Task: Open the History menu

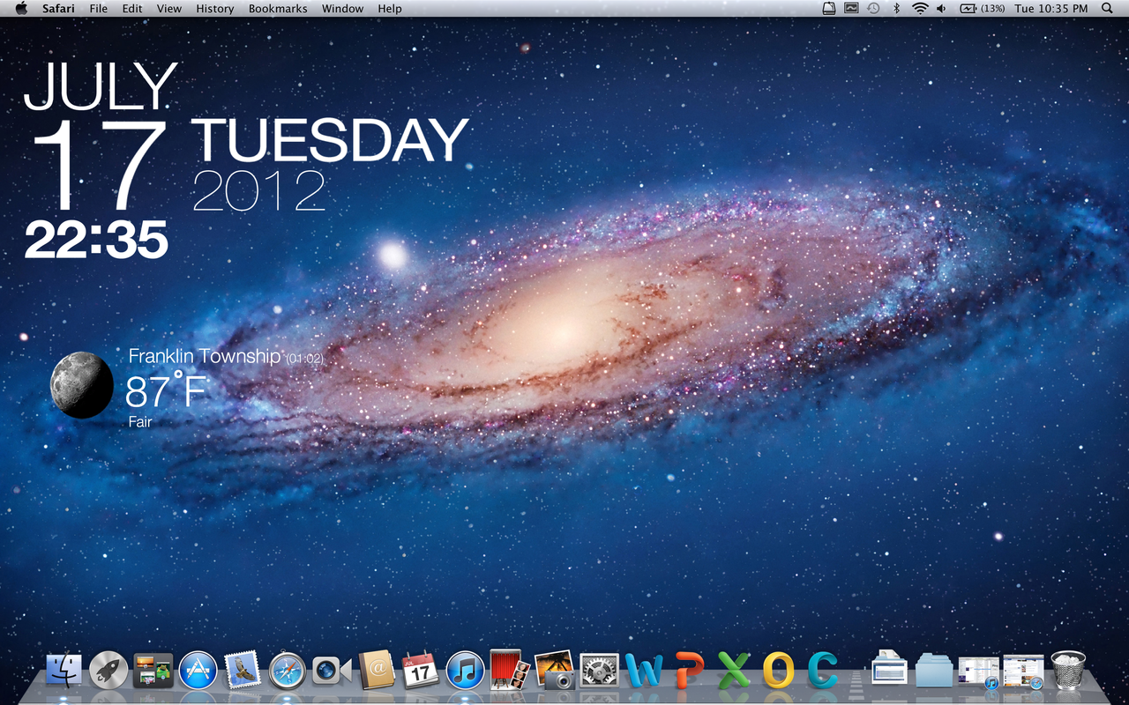Action: (x=214, y=9)
